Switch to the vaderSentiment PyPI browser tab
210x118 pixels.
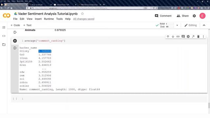pyautogui.click(x=63, y=5)
